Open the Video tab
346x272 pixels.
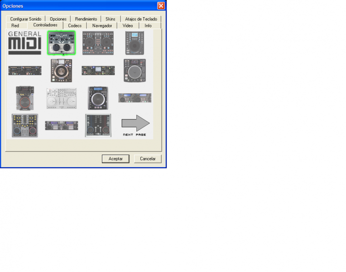[128, 26]
